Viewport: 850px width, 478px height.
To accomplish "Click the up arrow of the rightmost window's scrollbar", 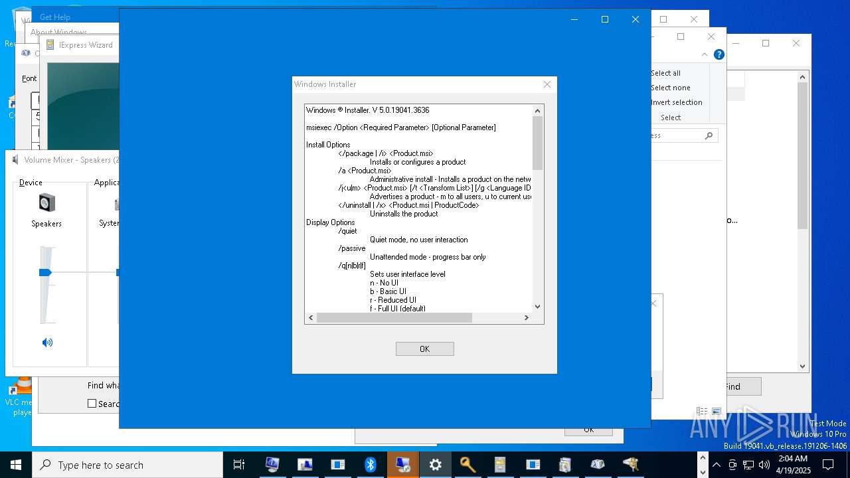I will [x=802, y=78].
